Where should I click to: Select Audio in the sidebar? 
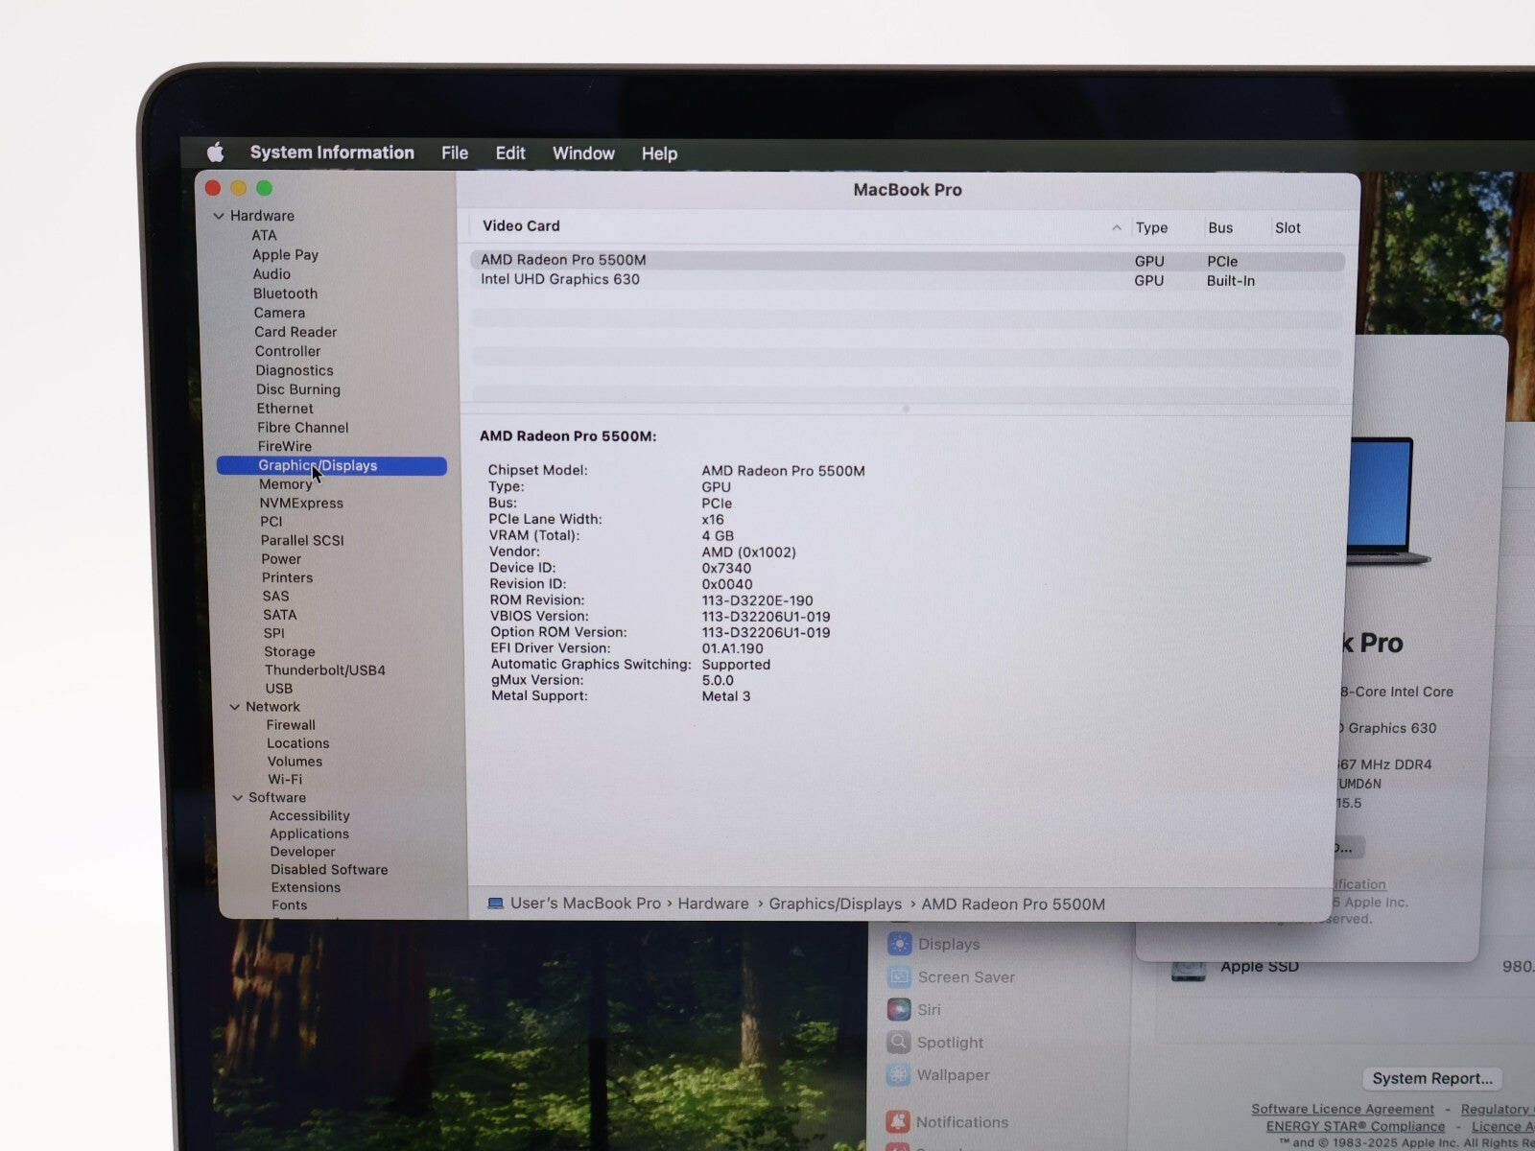tap(272, 274)
